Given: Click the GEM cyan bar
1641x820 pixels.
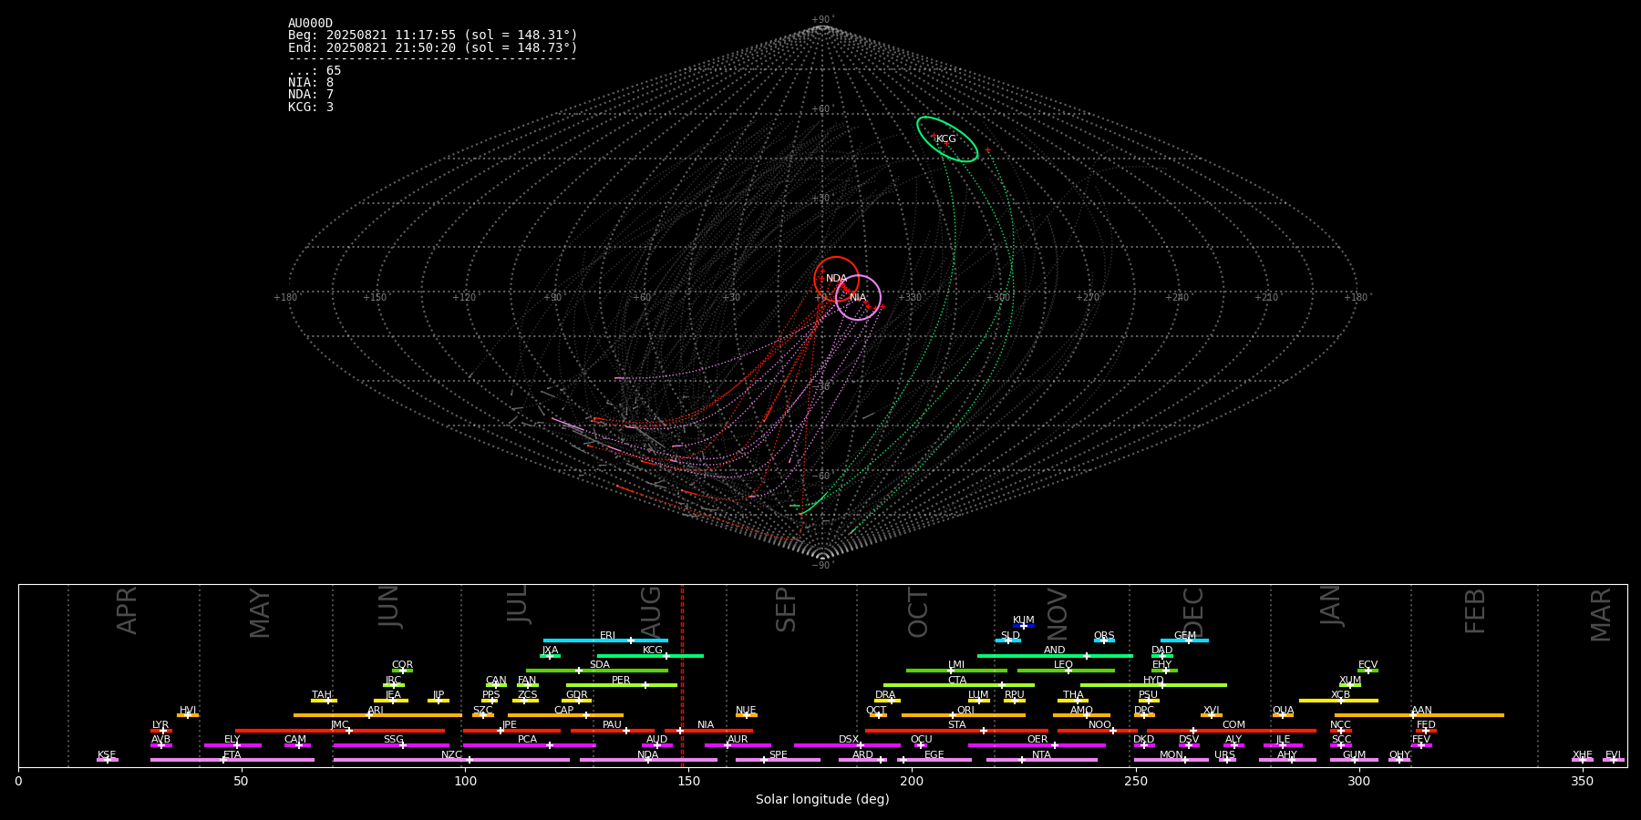Looking at the screenshot, I should tap(1184, 641).
